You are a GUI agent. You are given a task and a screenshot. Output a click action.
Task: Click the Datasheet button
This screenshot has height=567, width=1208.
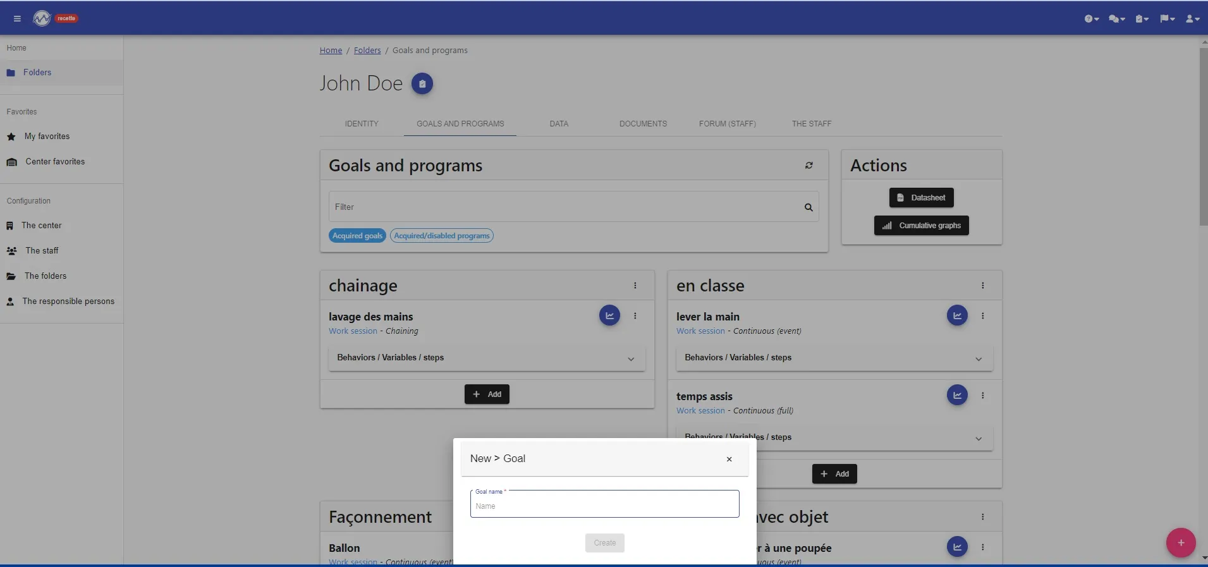(921, 198)
